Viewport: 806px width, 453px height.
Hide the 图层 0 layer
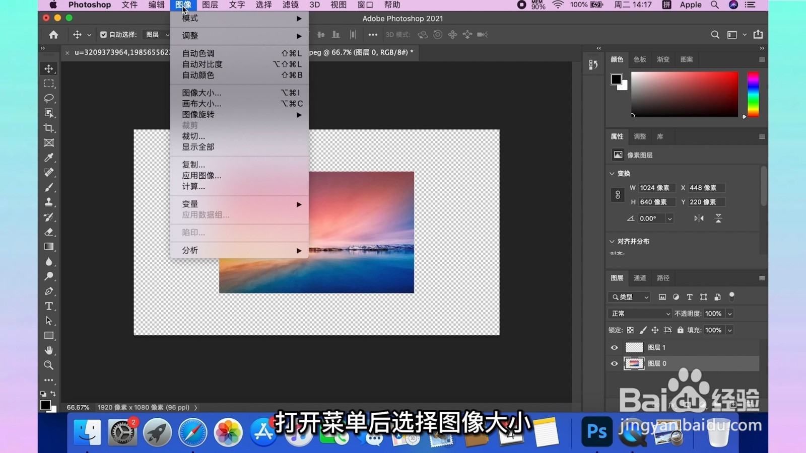tap(614, 363)
